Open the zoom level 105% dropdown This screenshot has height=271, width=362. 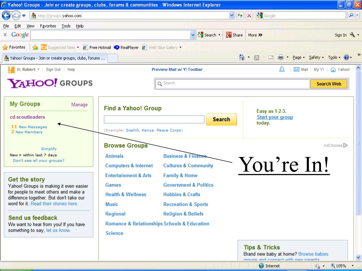click(x=352, y=266)
